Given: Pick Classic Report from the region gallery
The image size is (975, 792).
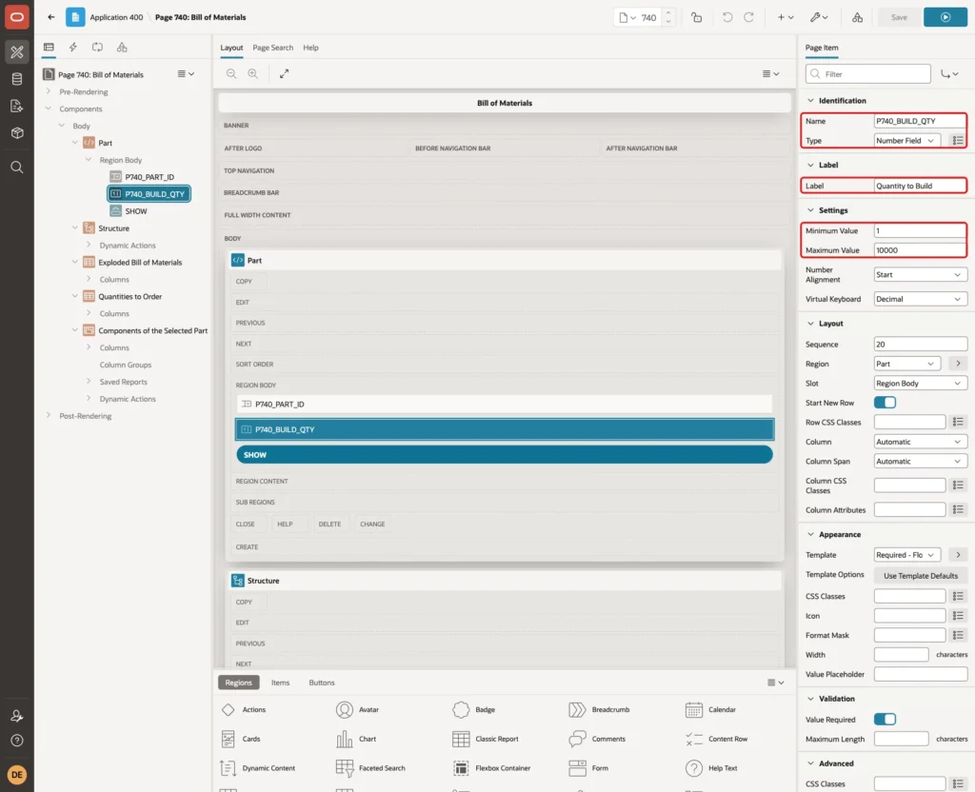Looking at the screenshot, I should point(485,739).
